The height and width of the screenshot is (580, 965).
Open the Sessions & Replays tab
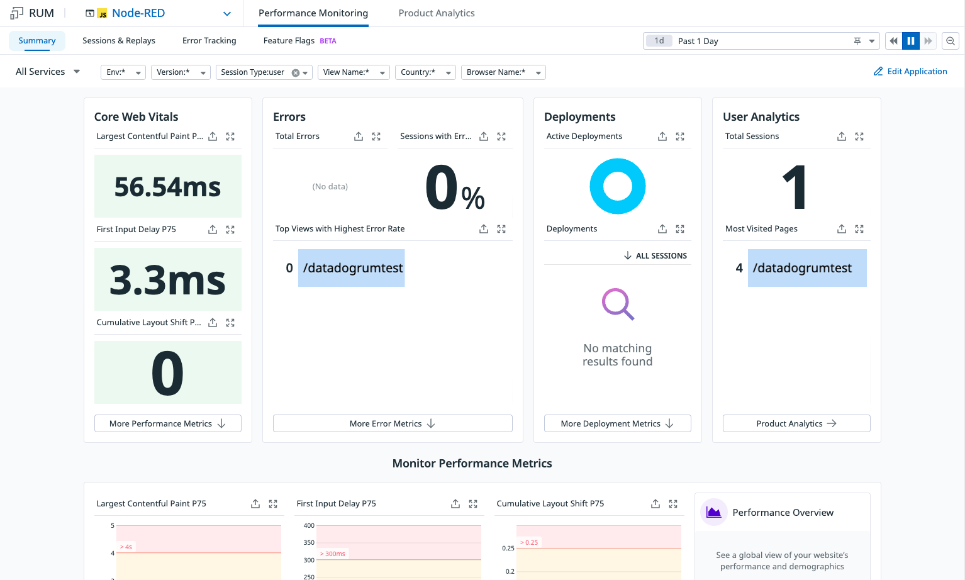click(119, 41)
